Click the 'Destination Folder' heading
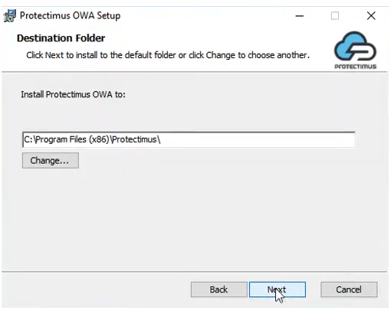 click(61, 38)
